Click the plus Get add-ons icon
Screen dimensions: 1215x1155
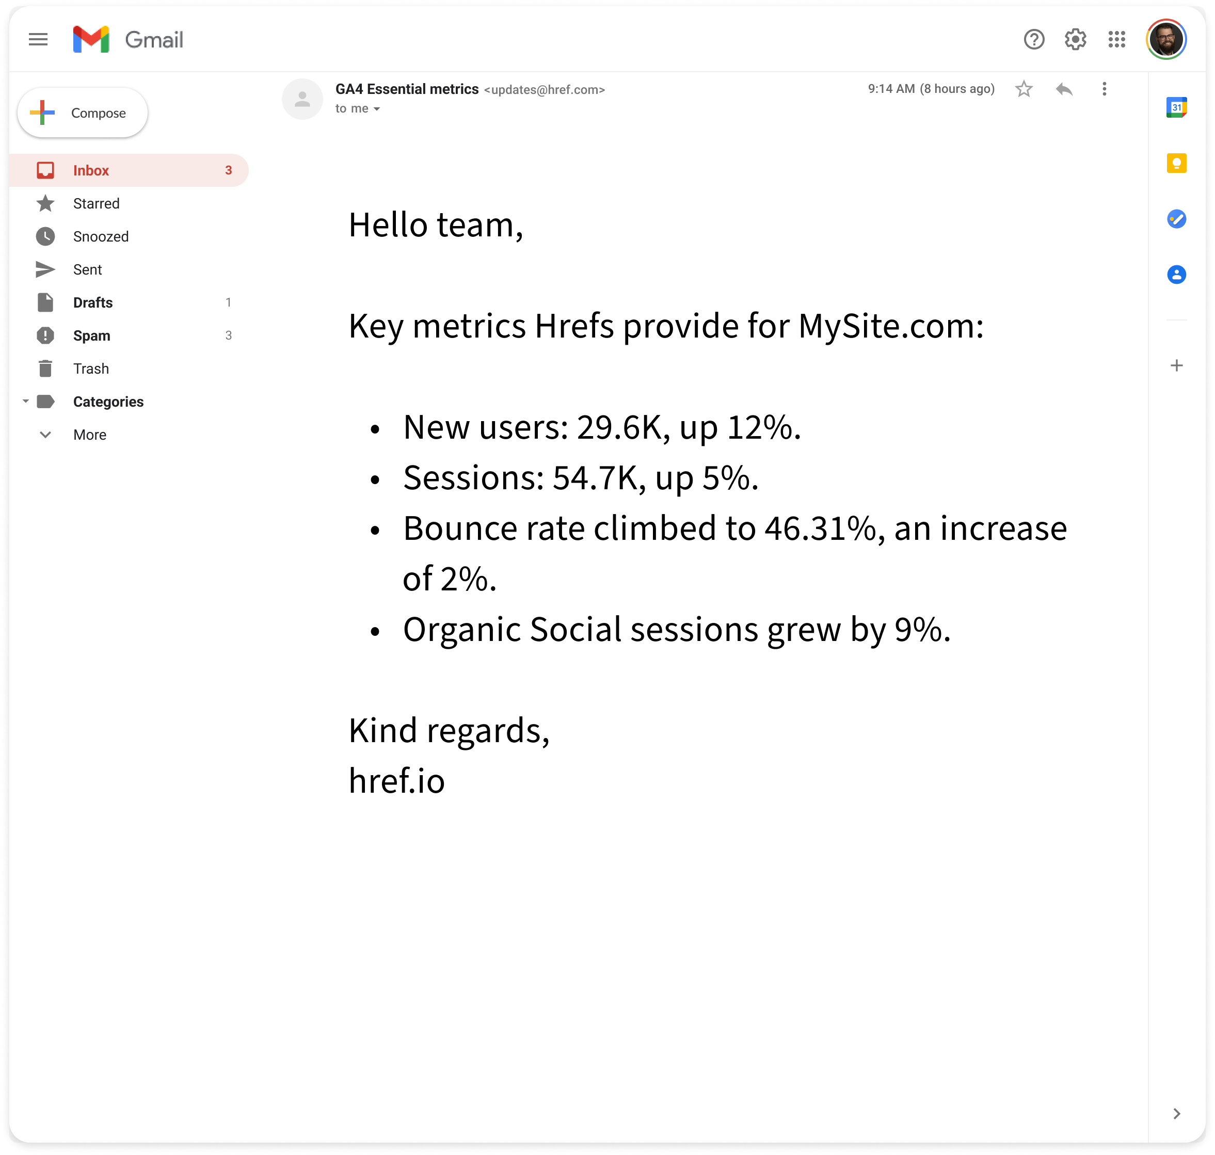click(1176, 366)
